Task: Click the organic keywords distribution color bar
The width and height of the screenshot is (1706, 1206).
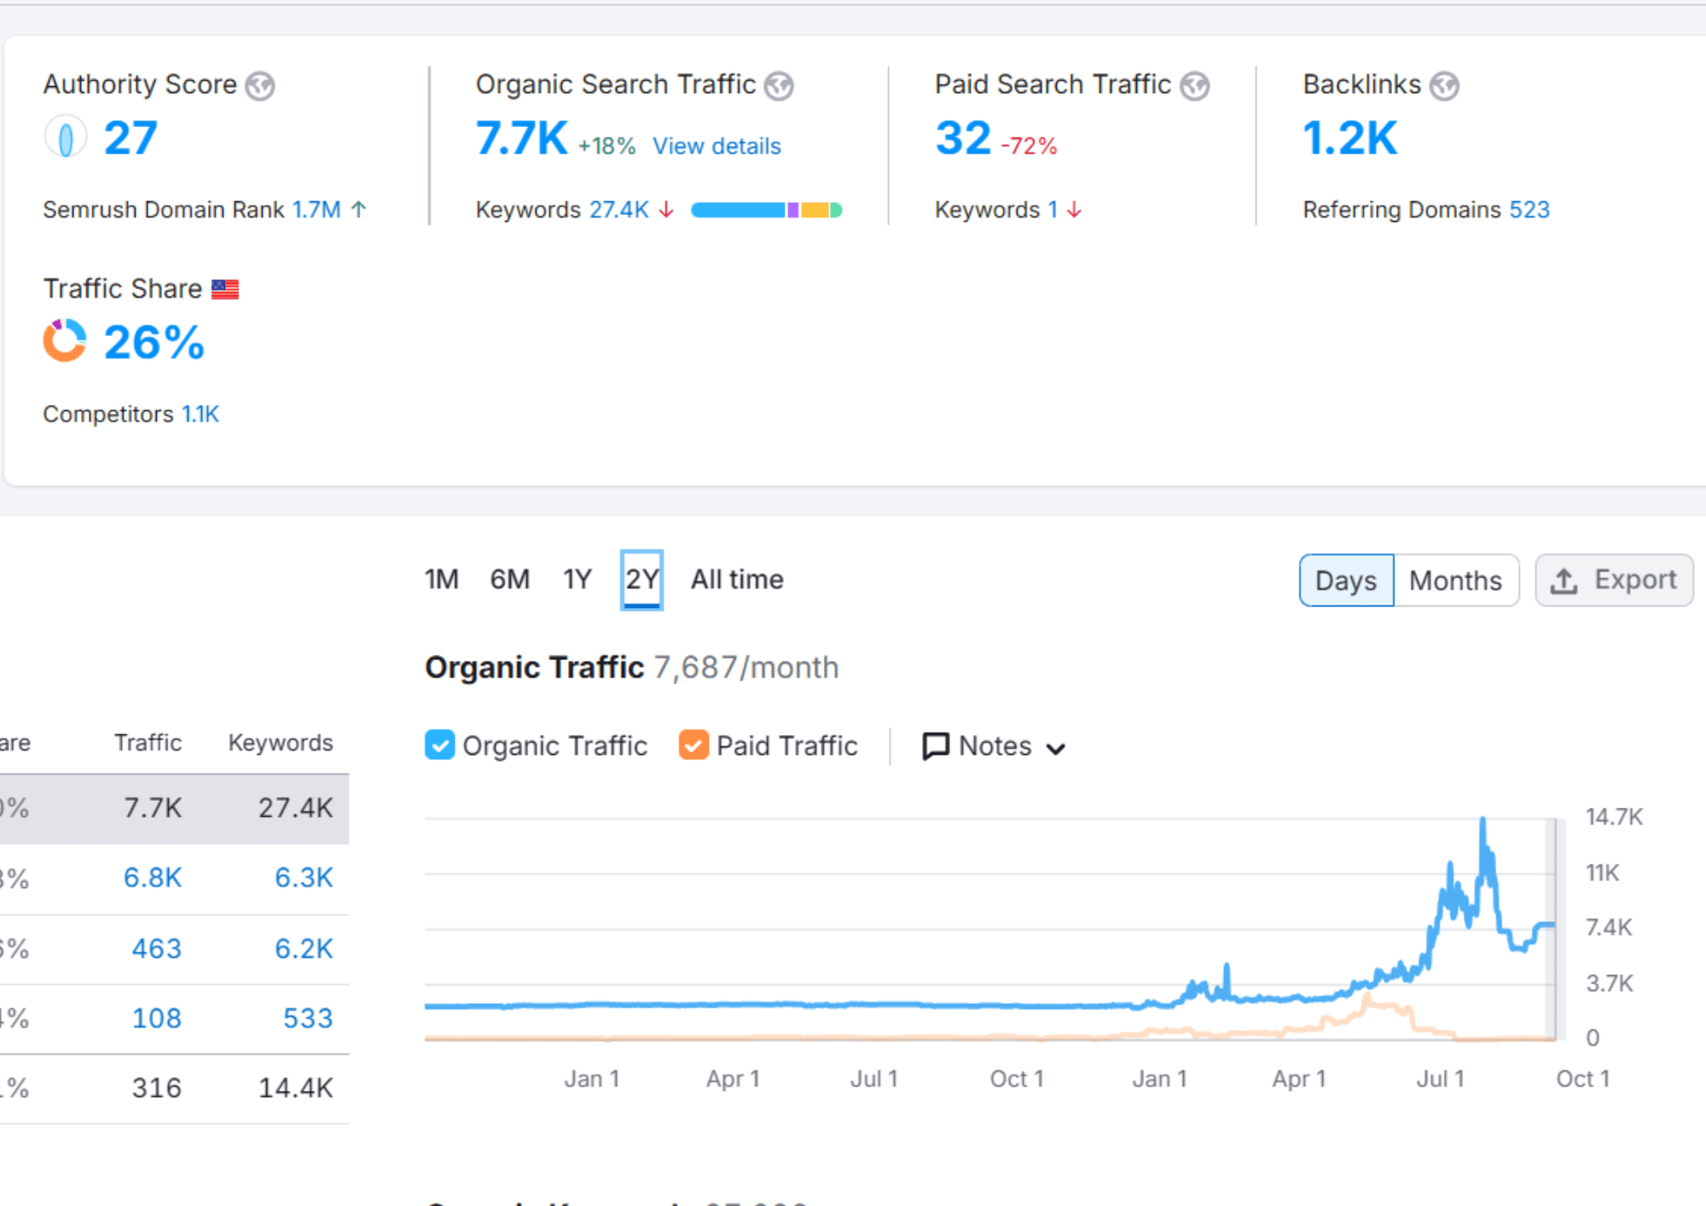Action: 766,210
